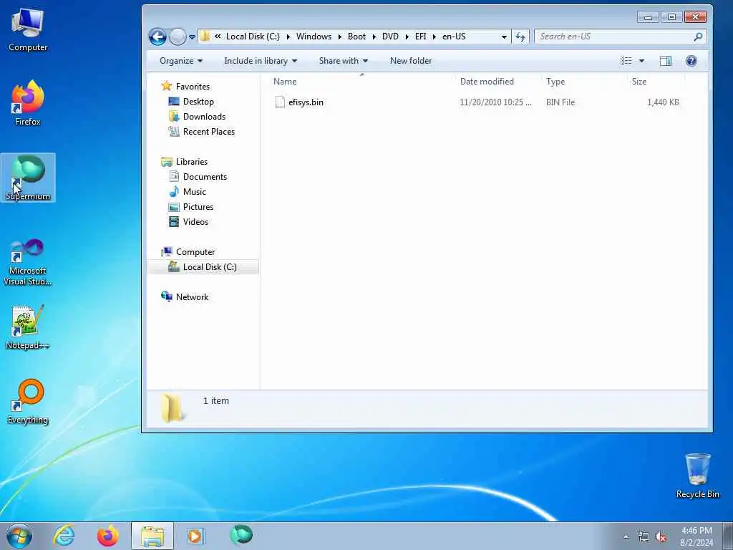The height and width of the screenshot is (550, 733).
Task: Create a New folder
Action: [411, 61]
